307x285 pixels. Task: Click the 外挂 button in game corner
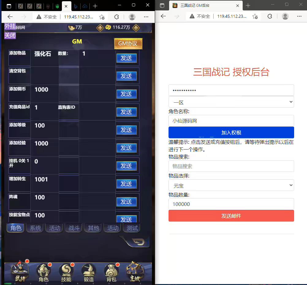pyautogui.click(x=10, y=26)
